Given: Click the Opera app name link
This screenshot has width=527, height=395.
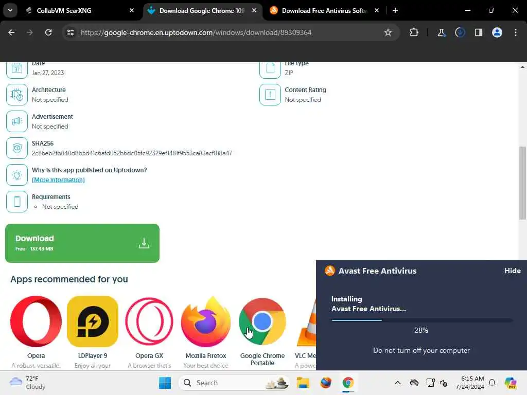Looking at the screenshot, I should (36, 356).
